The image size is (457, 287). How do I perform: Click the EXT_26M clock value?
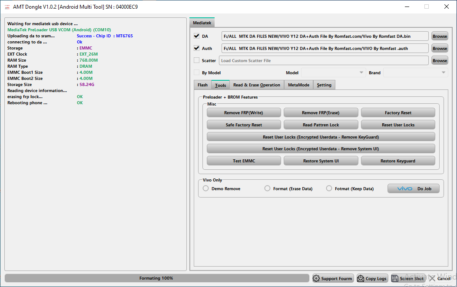pyautogui.click(x=89, y=54)
